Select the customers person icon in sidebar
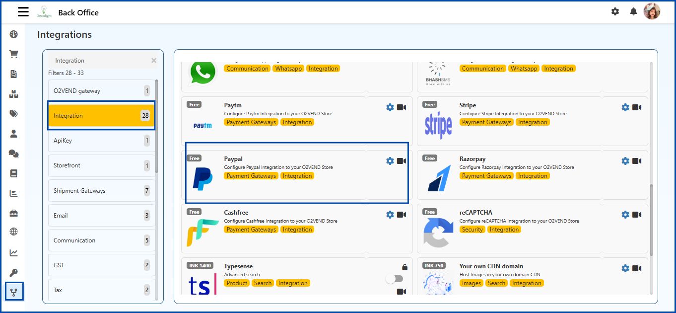Screen dimensions: 676x313 click(x=14, y=133)
